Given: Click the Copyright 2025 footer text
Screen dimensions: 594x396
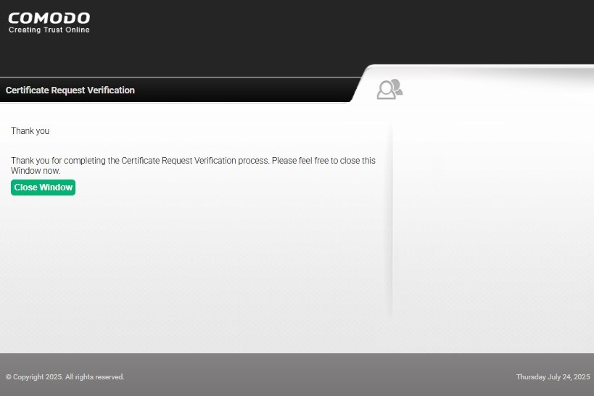Looking at the screenshot, I should [65, 376].
